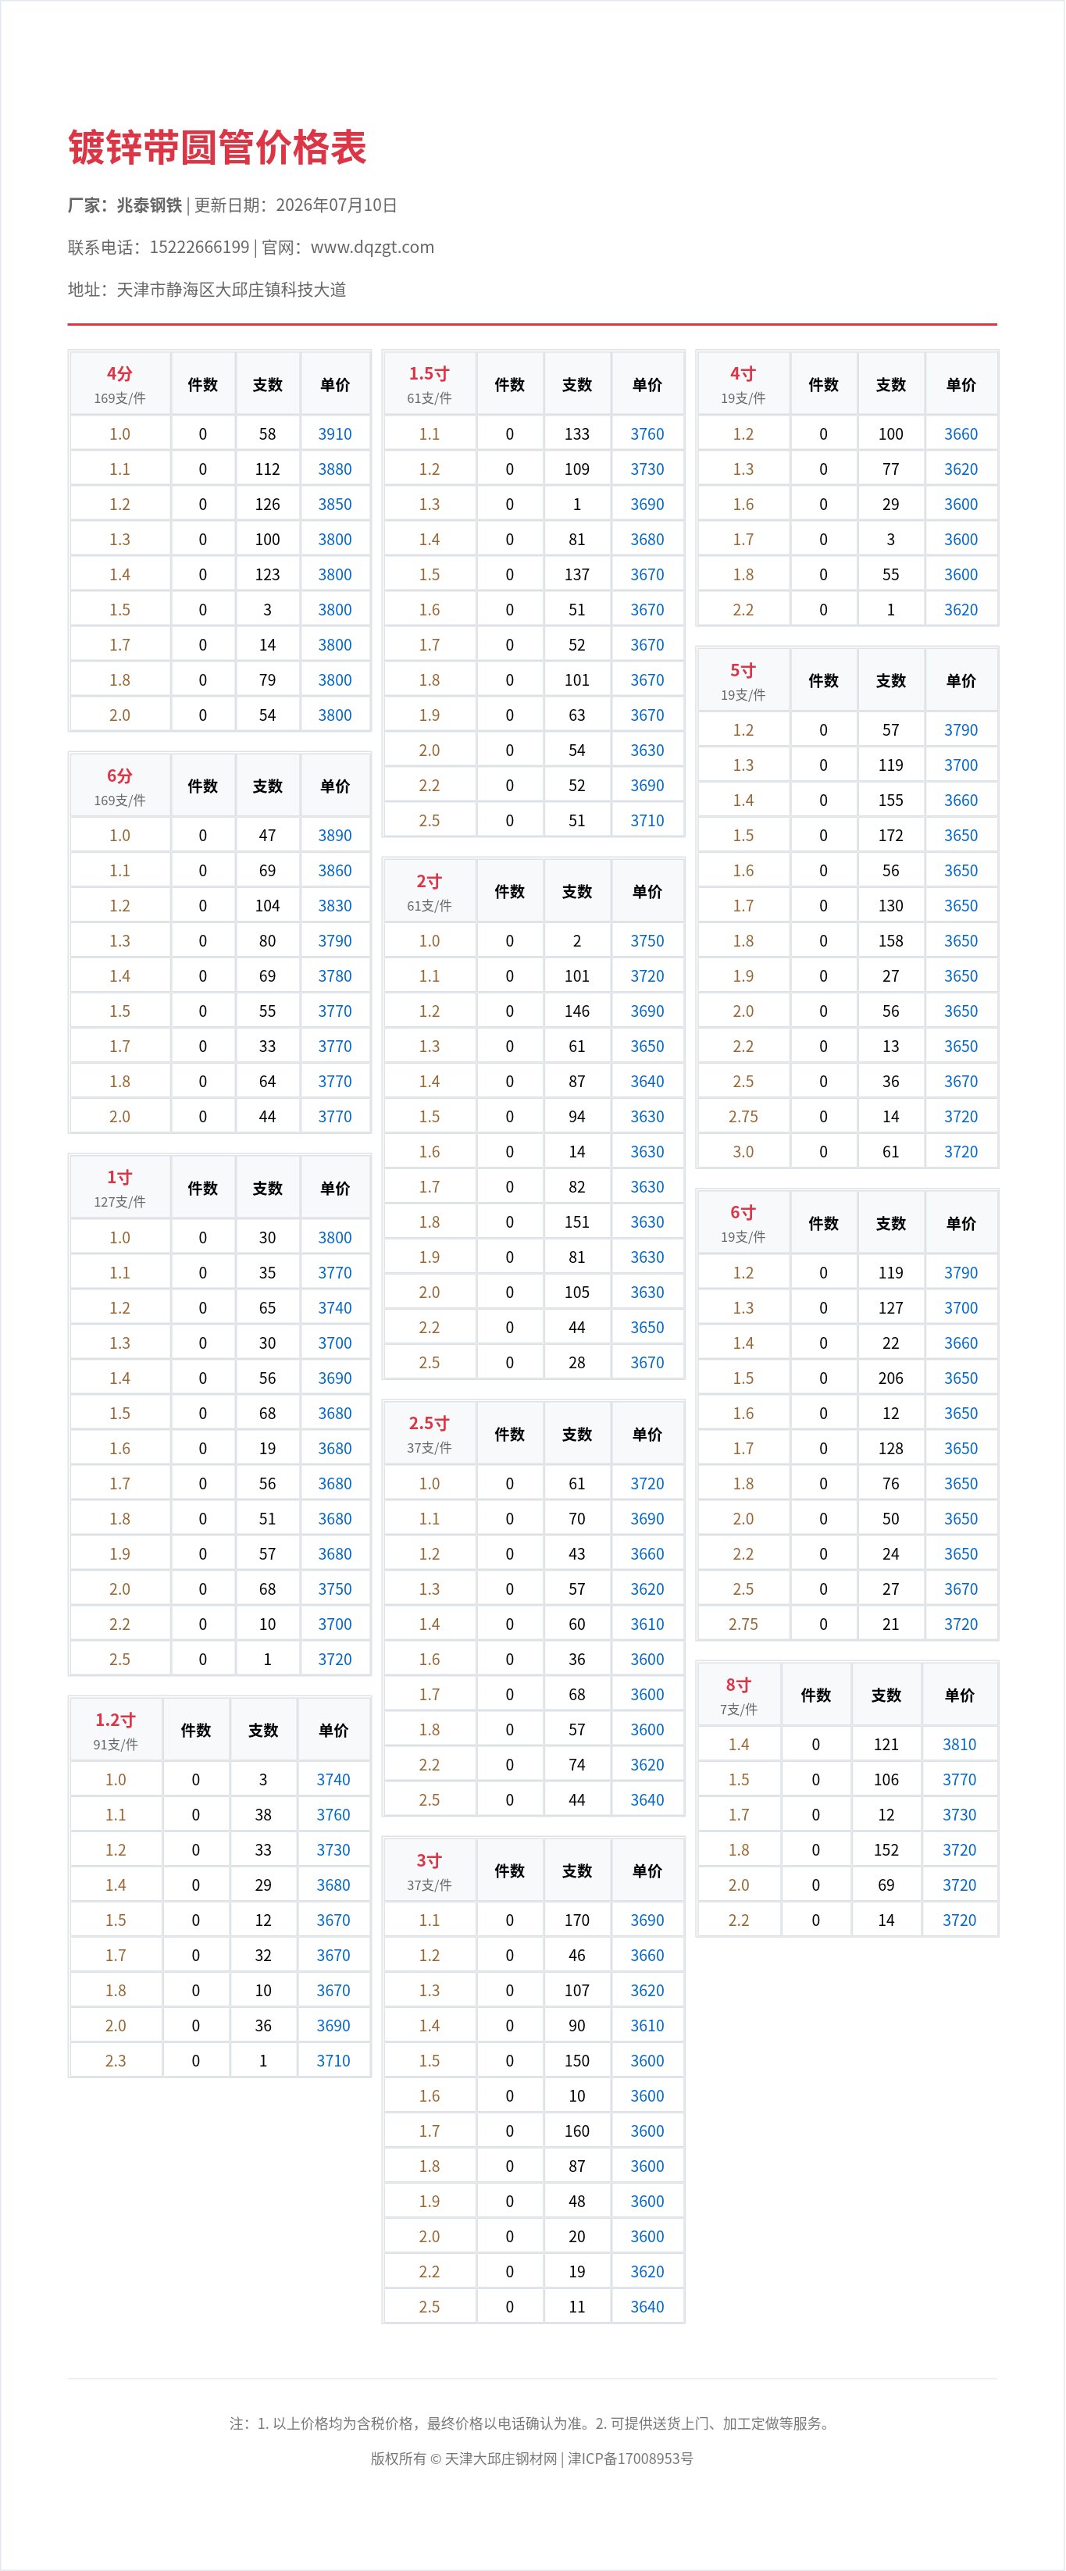Click price 3880 in 4分 table
Screen dimensions: 1066x2571
(x=334, y=469)
